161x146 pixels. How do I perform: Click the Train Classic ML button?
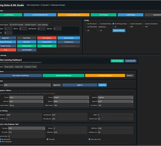131,61
